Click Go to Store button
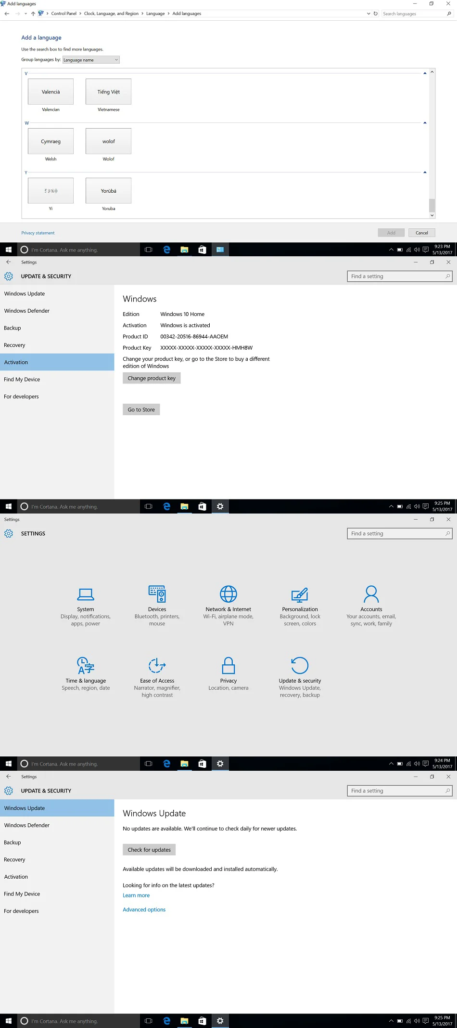The image size is (457, 1028). pyautogui.click(x=141, y=409)
